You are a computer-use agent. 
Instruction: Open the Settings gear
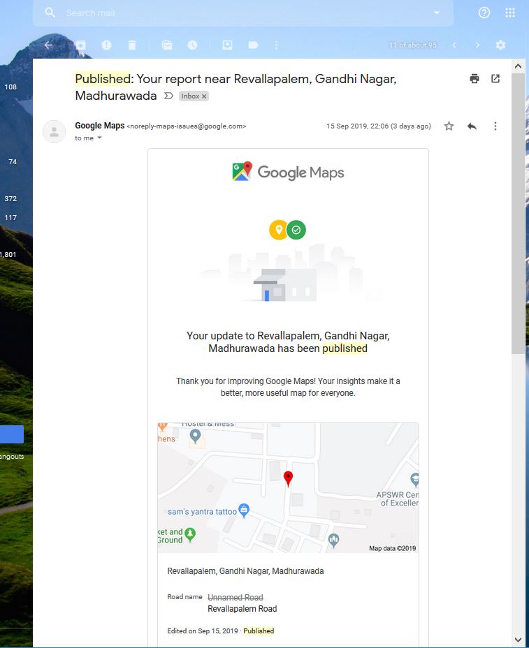click(x=500, y=45)
